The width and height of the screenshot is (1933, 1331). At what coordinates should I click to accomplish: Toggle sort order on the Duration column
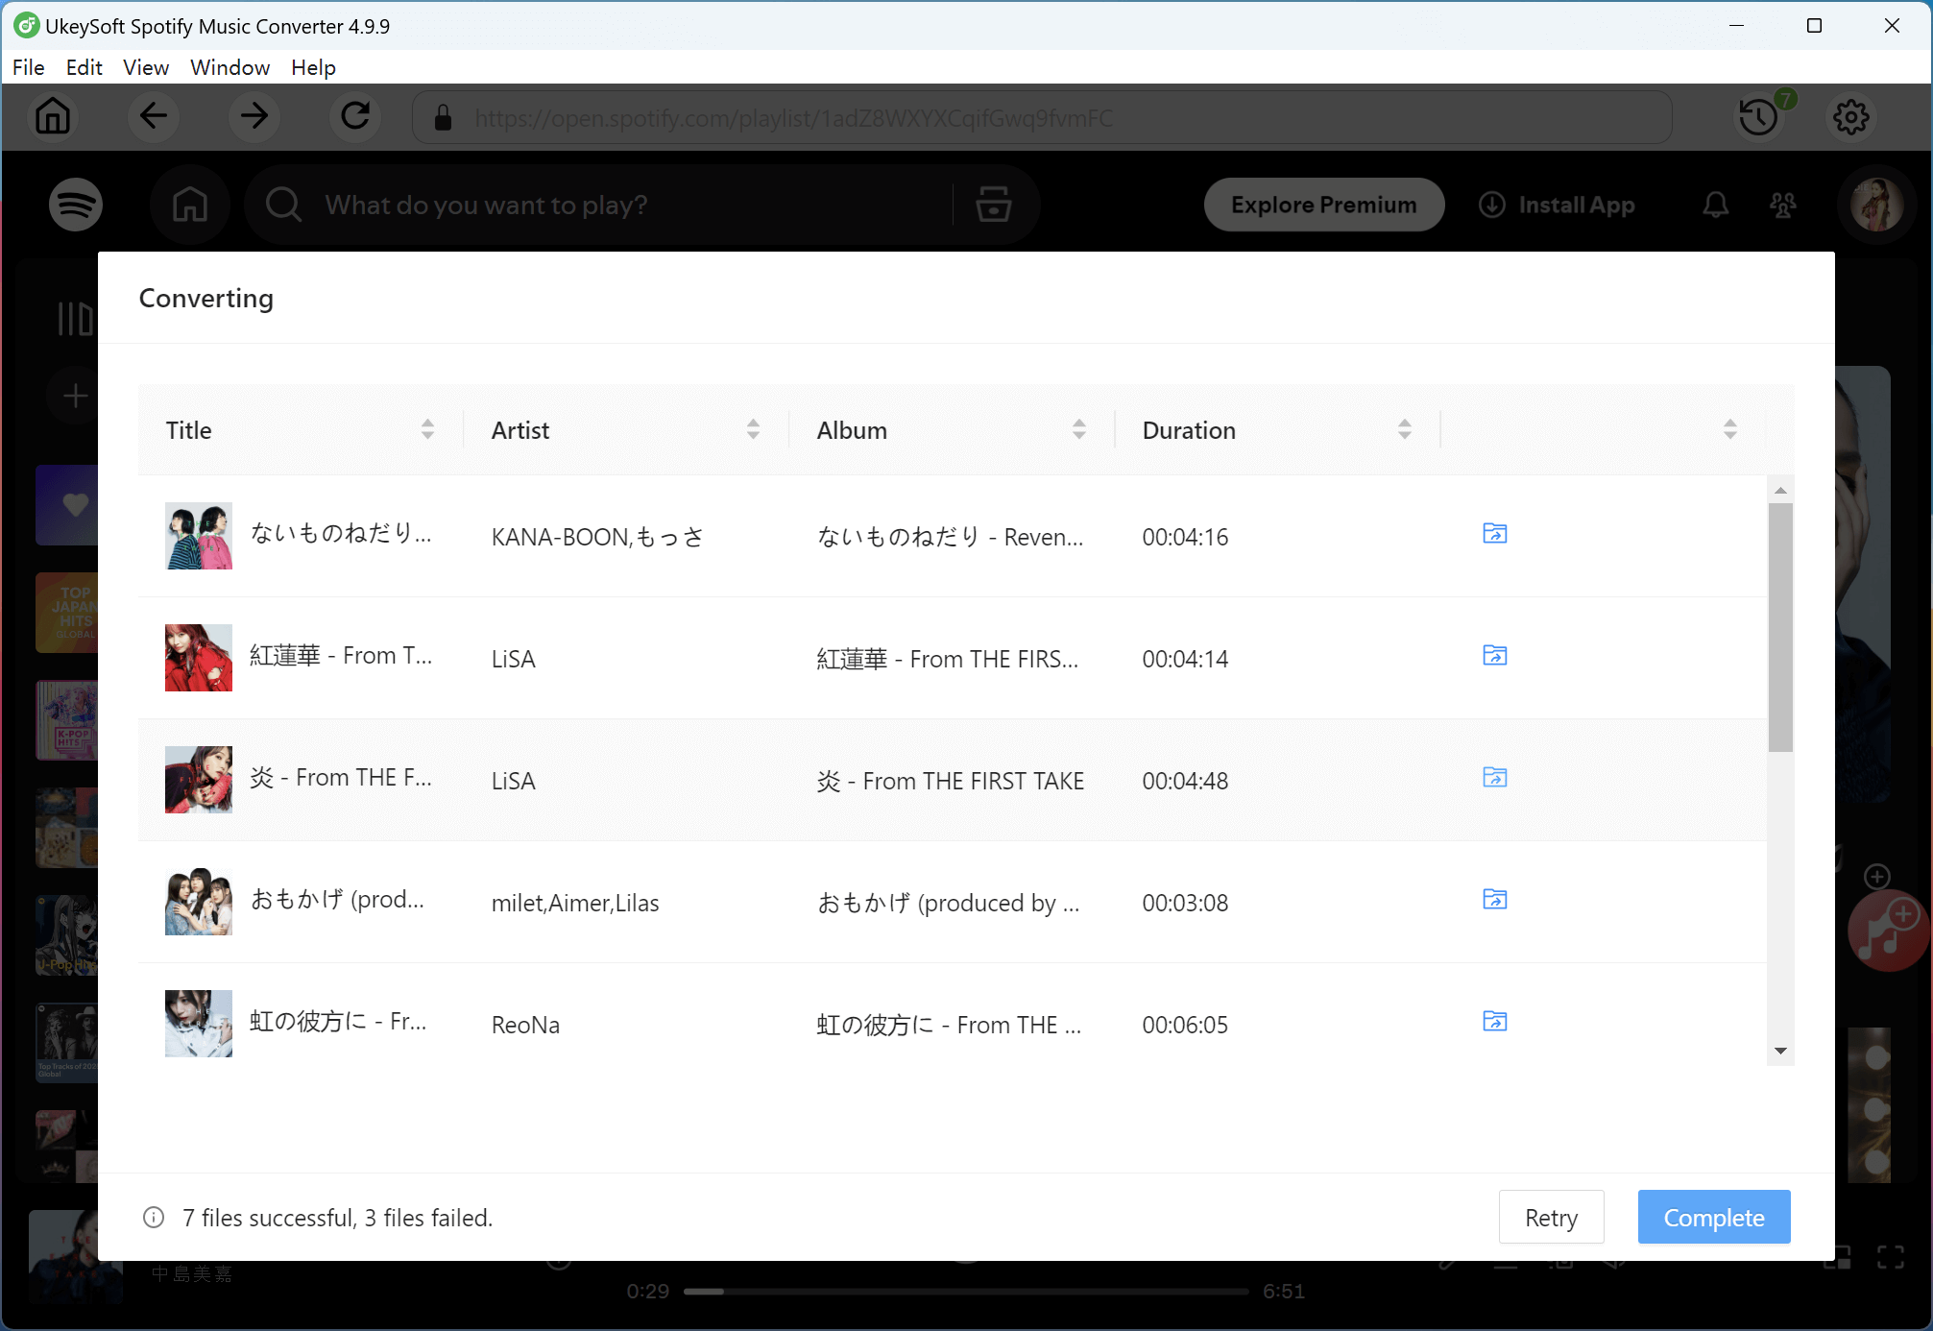(x=1405, y=429)
